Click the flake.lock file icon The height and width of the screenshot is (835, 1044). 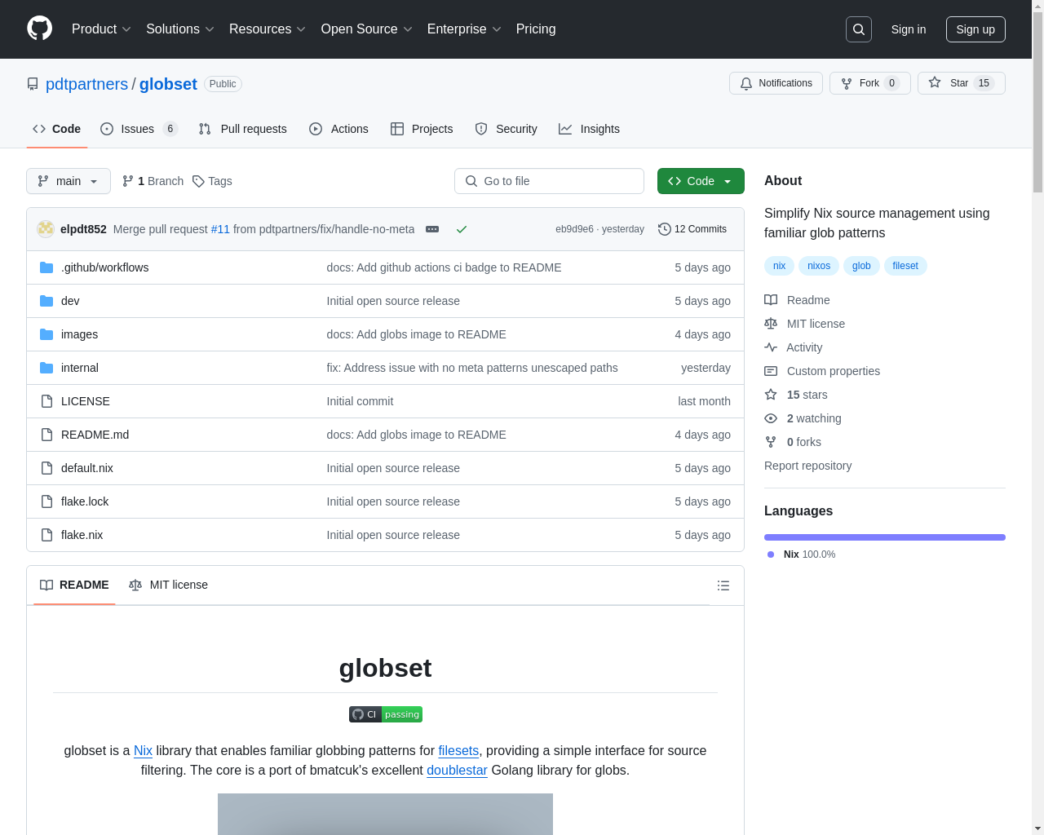[46, 501]
